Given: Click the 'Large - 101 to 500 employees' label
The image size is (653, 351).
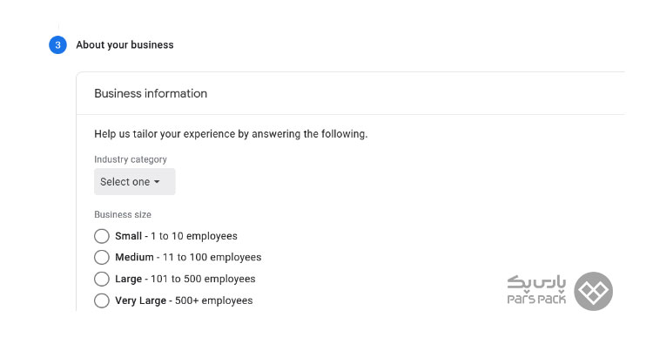Looking at the screenshot, I should [185, 279].
